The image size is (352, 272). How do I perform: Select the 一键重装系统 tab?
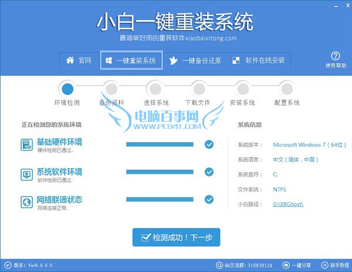(131, 60)
